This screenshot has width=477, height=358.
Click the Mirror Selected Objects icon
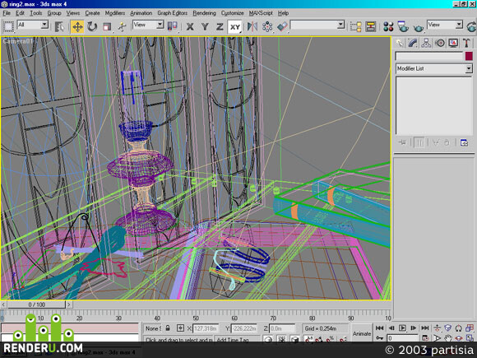(252, 27)
